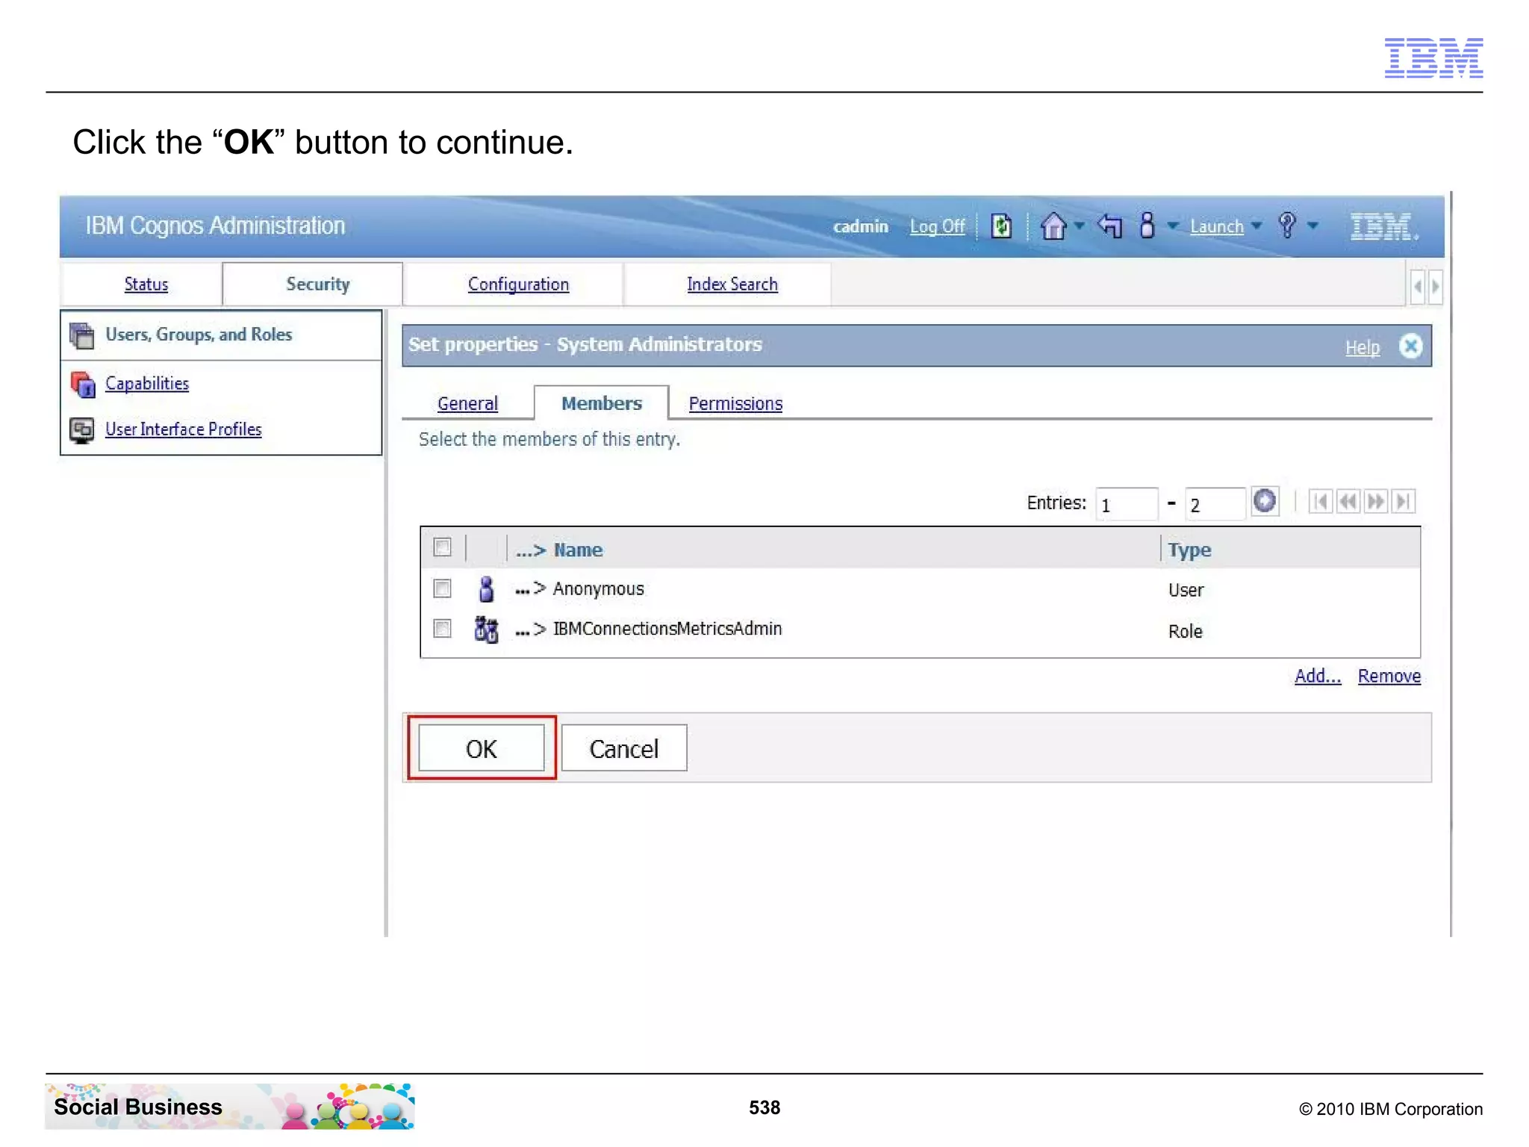Click the Anonymous entry name
1529x1147 pixels.
pos(598,589)
